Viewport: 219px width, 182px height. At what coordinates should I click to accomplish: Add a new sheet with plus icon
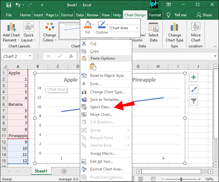[64, 171]
